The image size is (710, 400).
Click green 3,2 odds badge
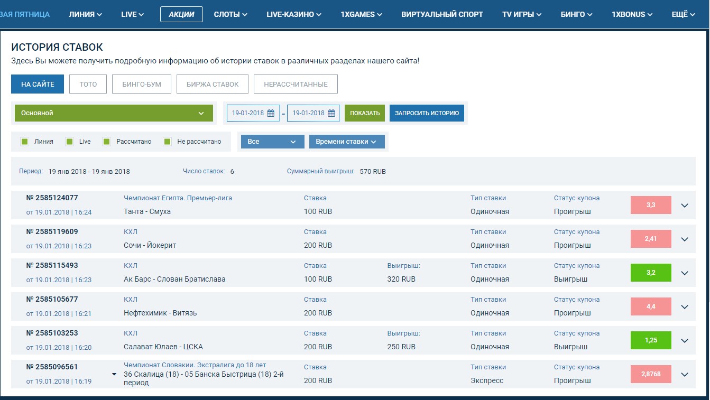click(651, 273)
